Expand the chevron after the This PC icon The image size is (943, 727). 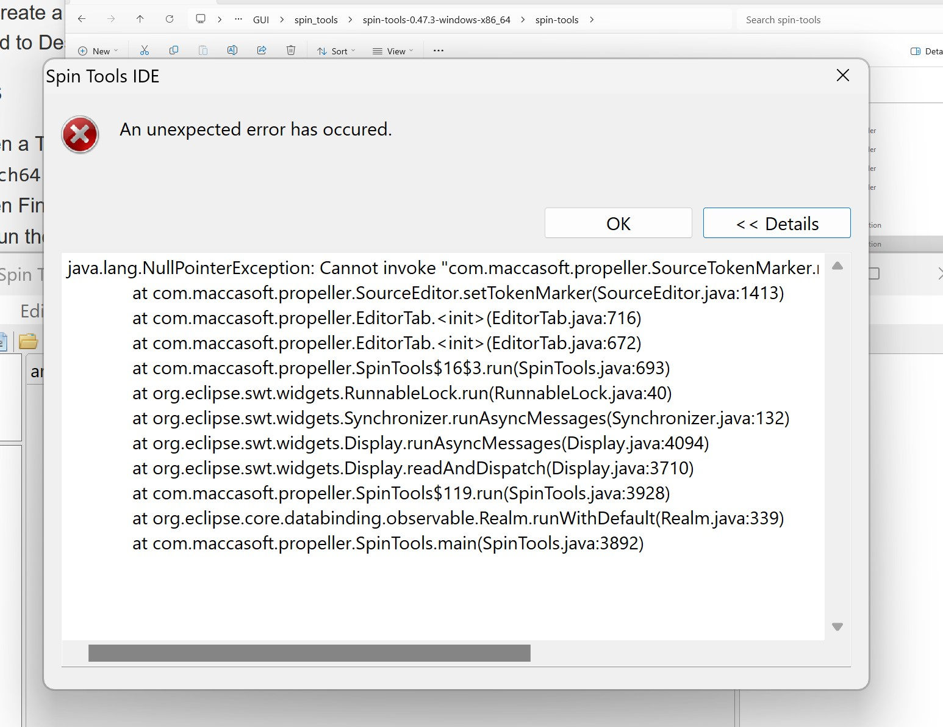[x=220, y=20]
